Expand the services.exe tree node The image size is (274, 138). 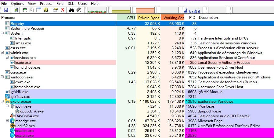[x=7, y=57]
